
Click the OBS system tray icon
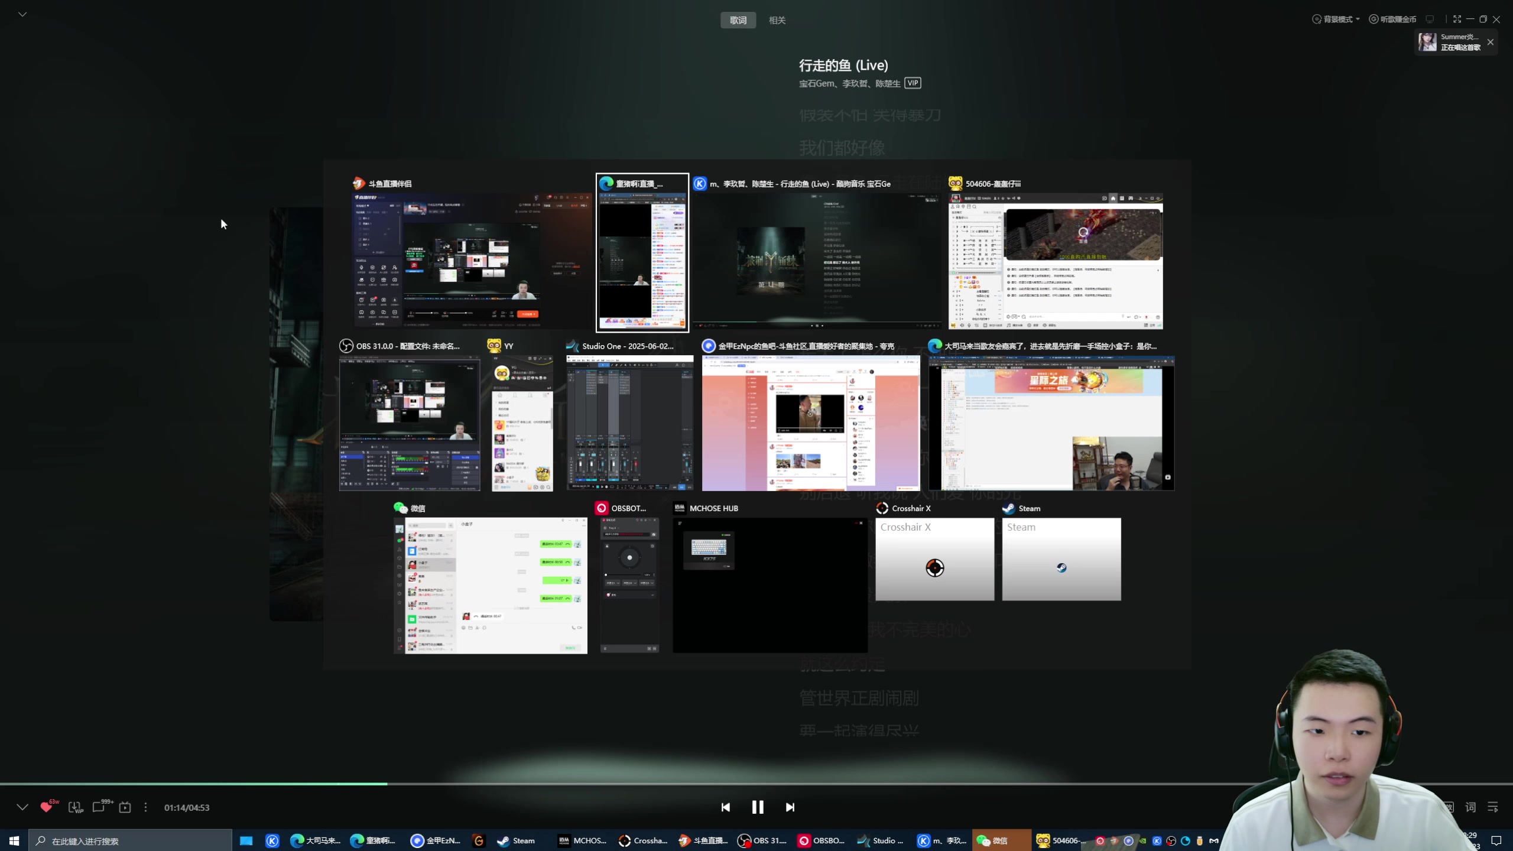tap(1171, 840)
